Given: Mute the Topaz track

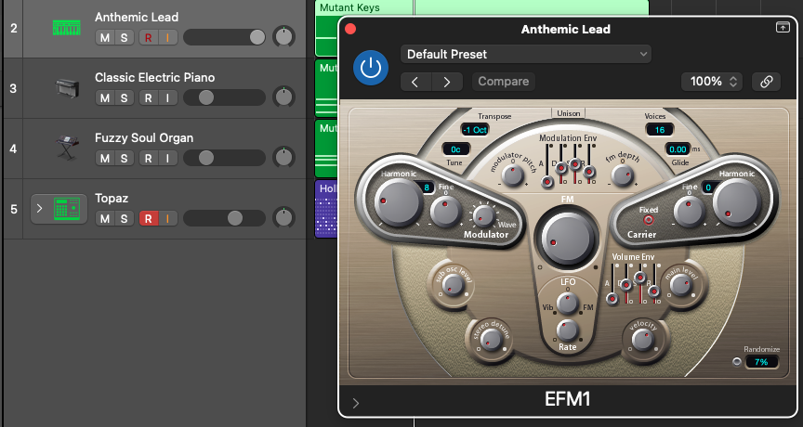Looking at the screenshot, I should [x=105, y=218].
